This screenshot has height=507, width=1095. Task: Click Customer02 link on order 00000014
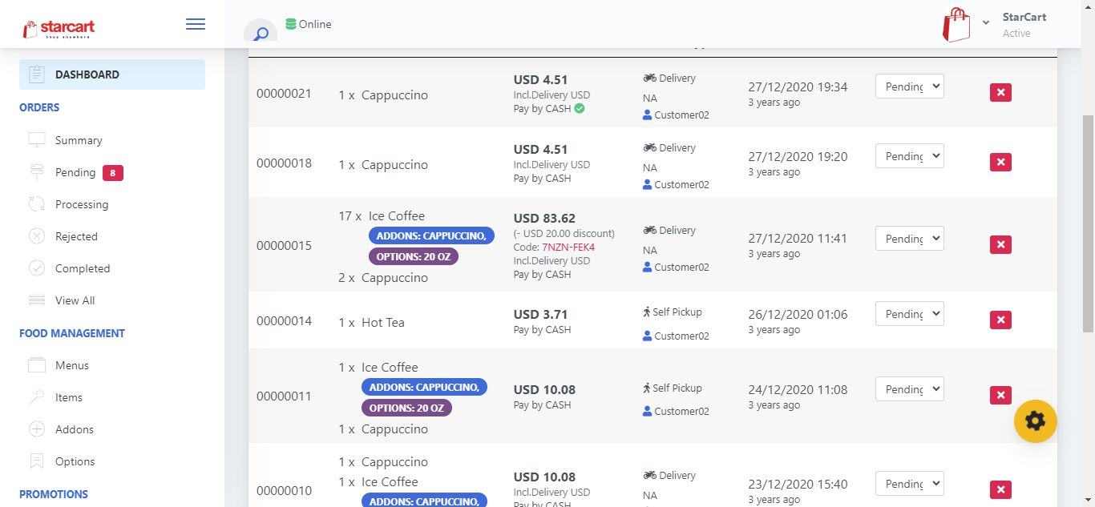(681, 336)
